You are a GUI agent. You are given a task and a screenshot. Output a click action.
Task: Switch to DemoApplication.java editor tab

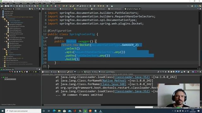[x=50, y=9]
